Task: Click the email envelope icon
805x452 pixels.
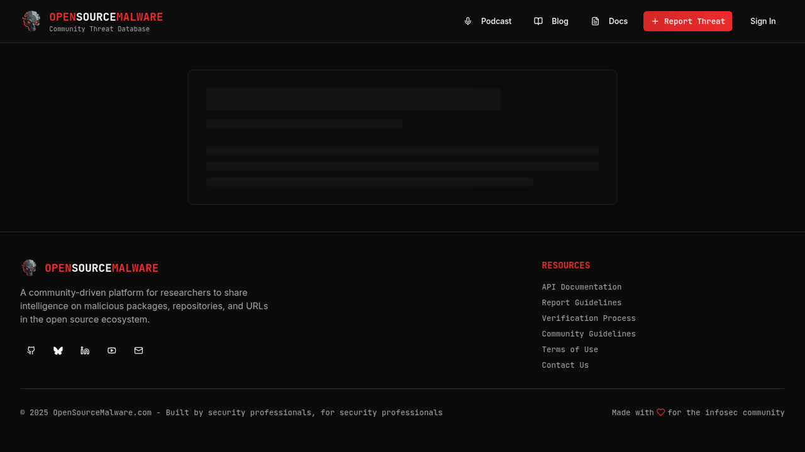Action: tap(139, 350)
